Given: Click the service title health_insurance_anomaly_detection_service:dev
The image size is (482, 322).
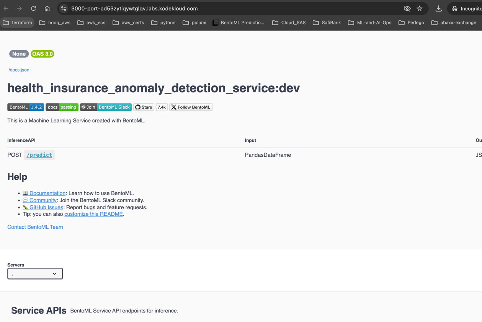Looking at the screenshot, I should (154, 88).
